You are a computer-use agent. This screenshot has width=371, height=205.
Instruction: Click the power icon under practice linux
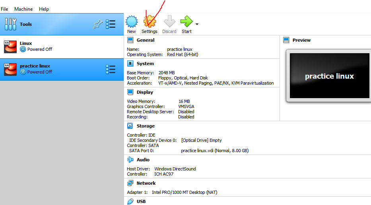(x=23, y=72)
